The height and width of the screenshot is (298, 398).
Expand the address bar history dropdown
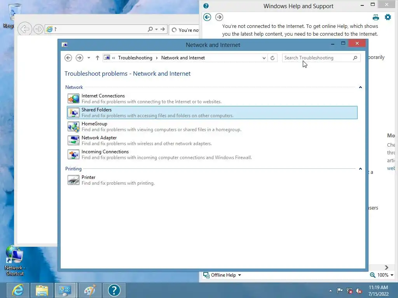264,58
